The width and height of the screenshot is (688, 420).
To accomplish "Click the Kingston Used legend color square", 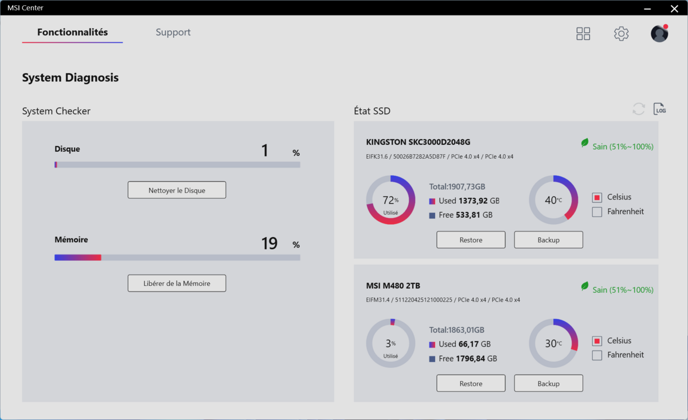I will [432, 201].
